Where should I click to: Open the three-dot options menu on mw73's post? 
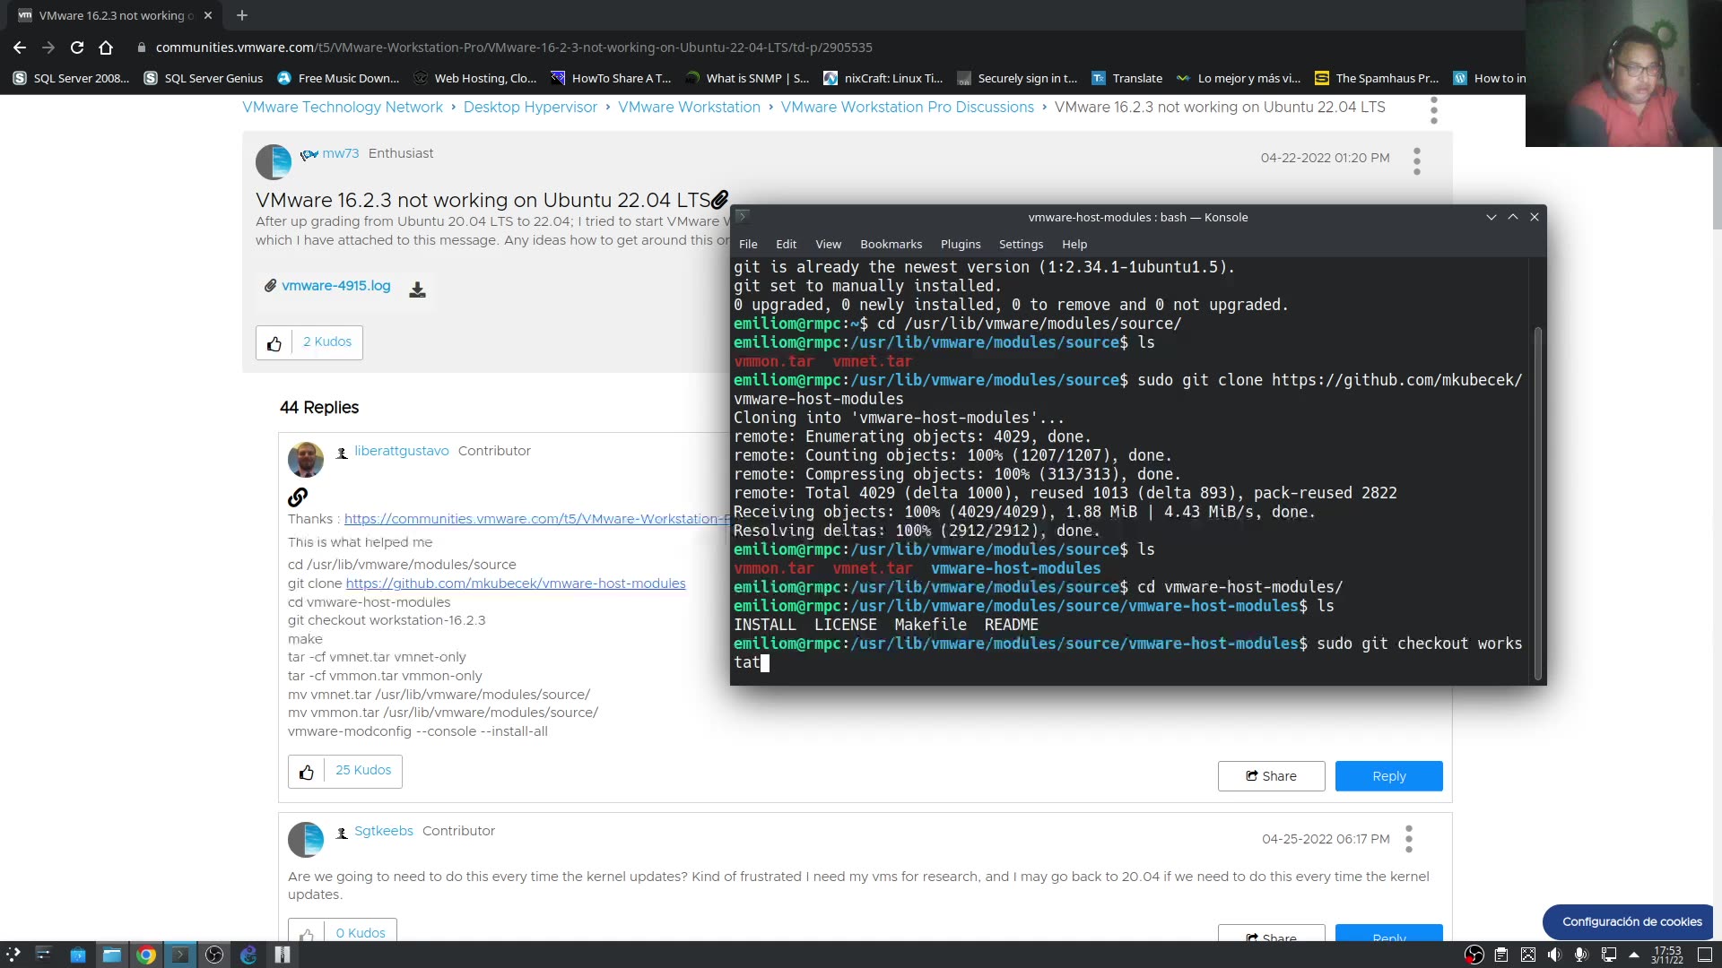click(x=1415, y=161)
